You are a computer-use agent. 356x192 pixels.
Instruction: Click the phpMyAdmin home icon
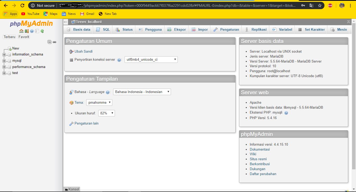21,31
